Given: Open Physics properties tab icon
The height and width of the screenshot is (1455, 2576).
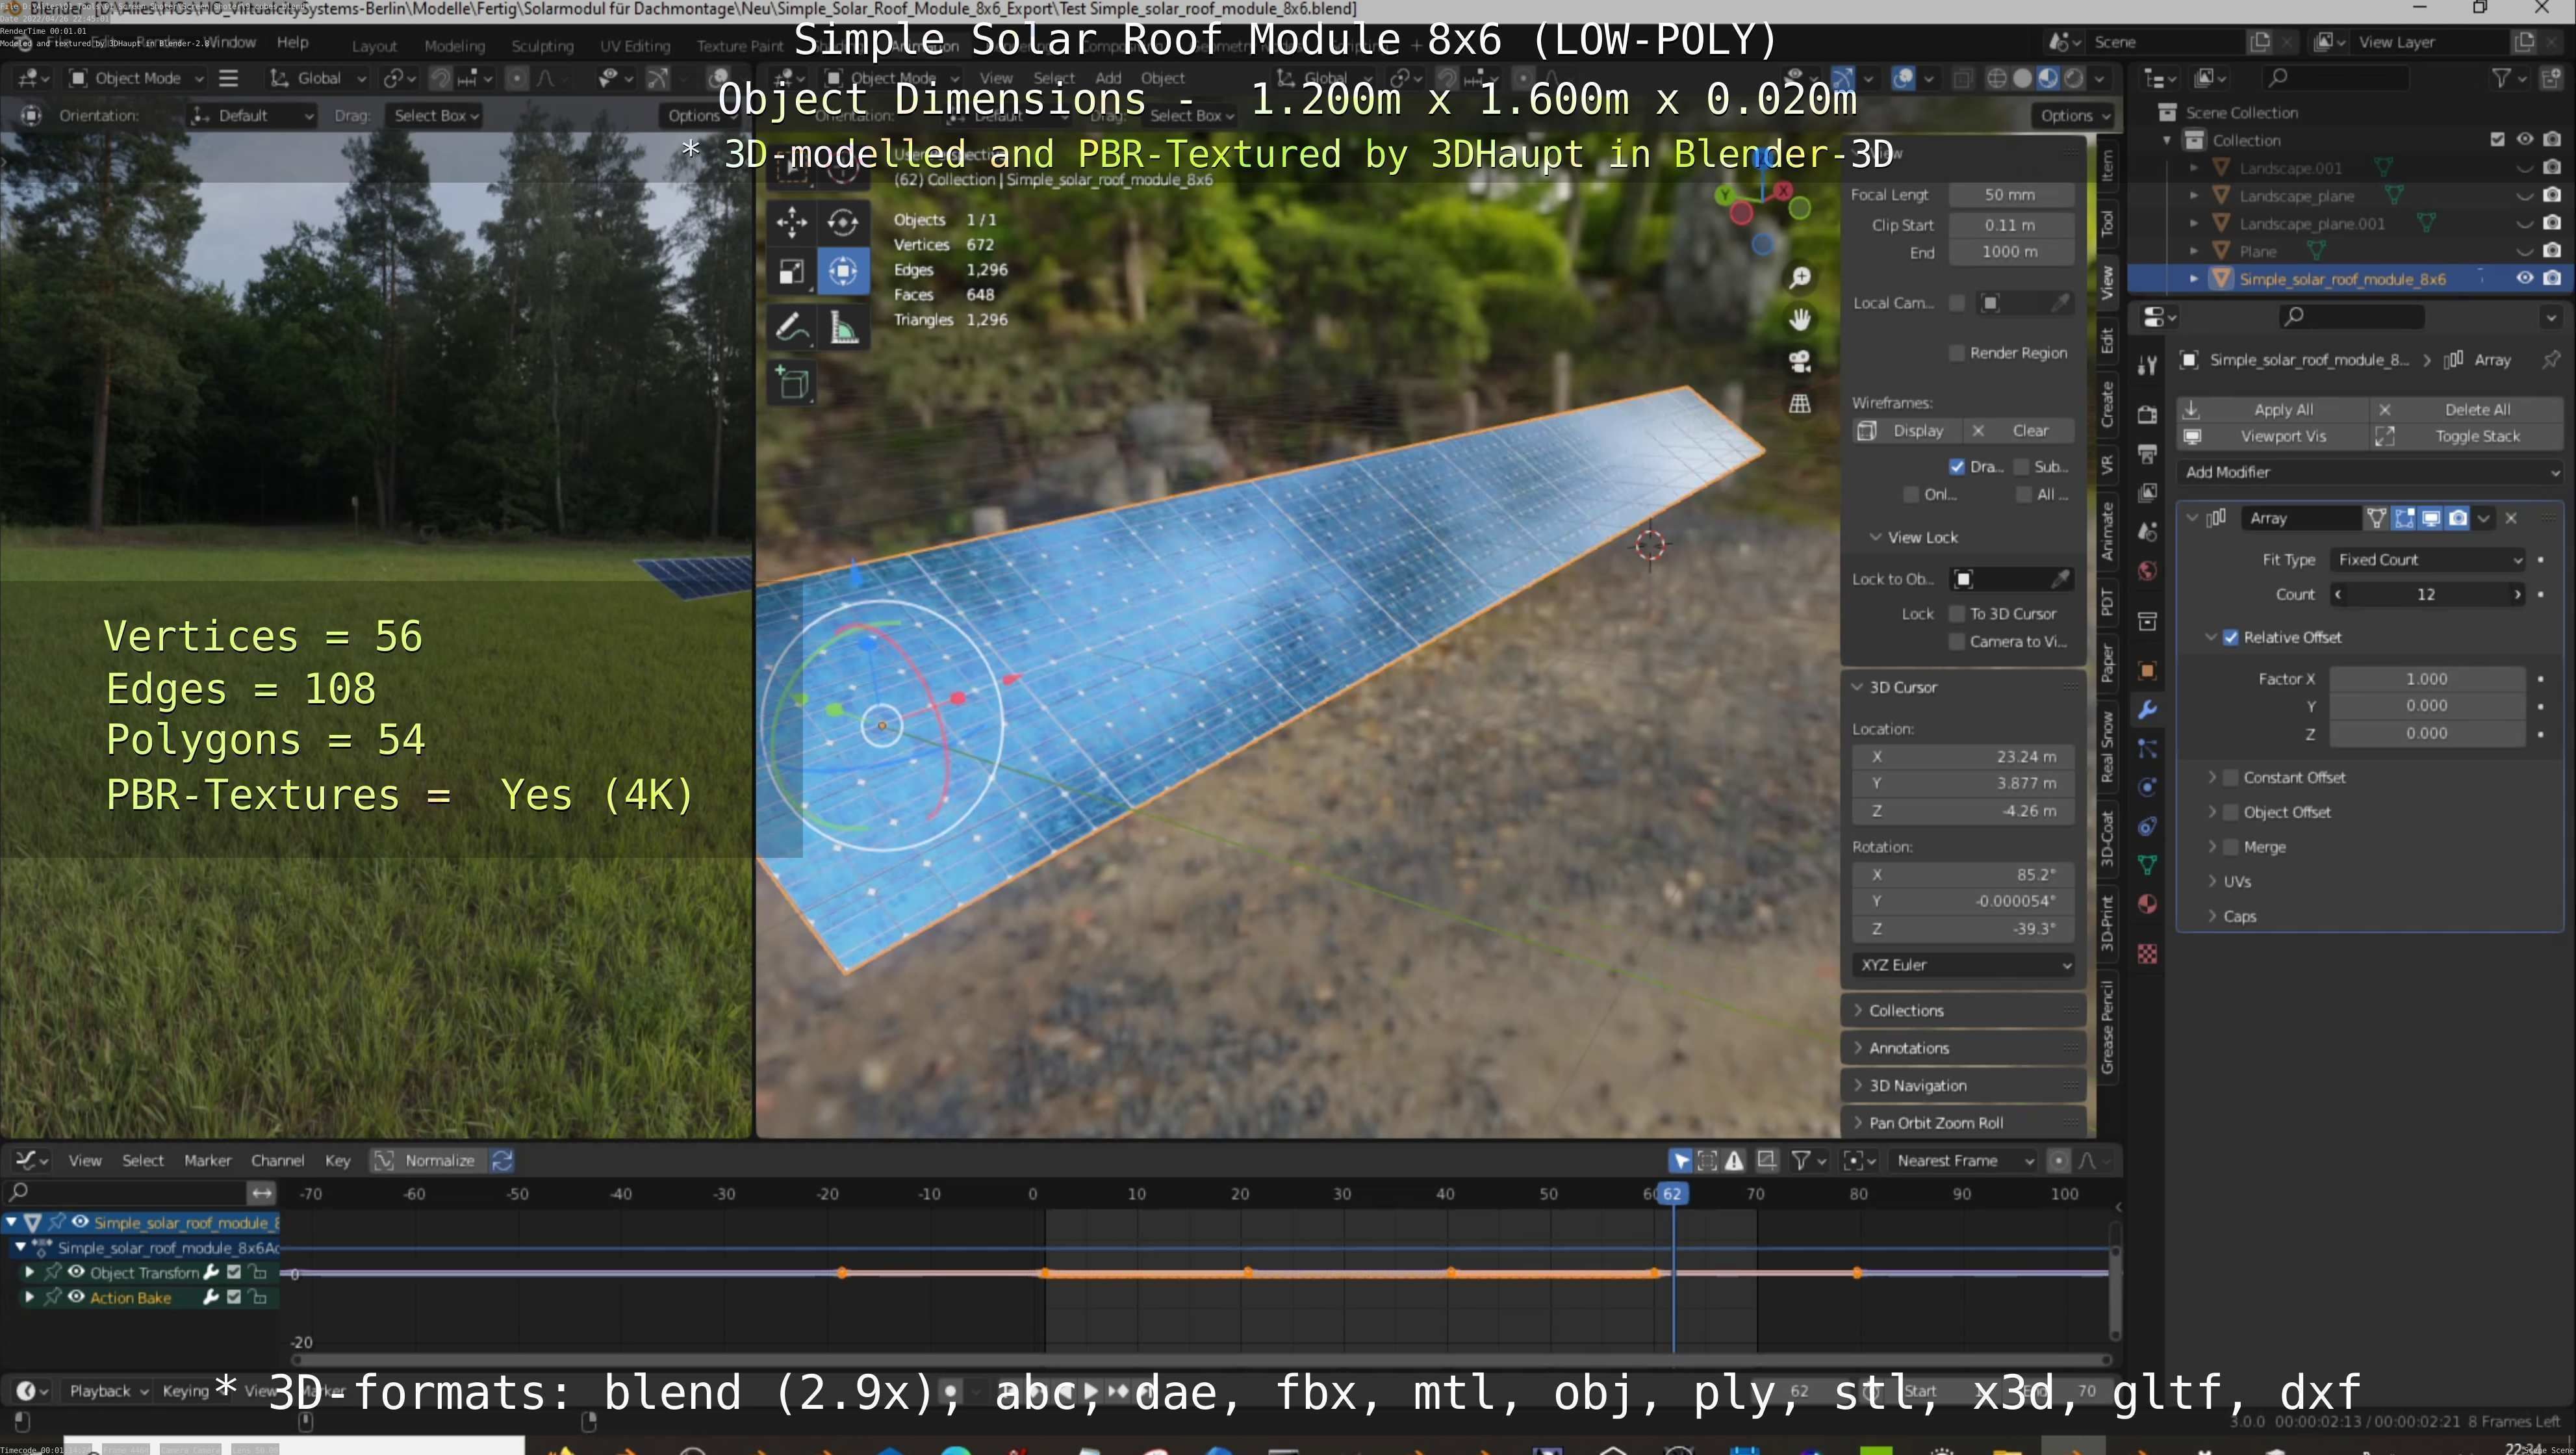Looking at the screenshot, I should 2146,787.
